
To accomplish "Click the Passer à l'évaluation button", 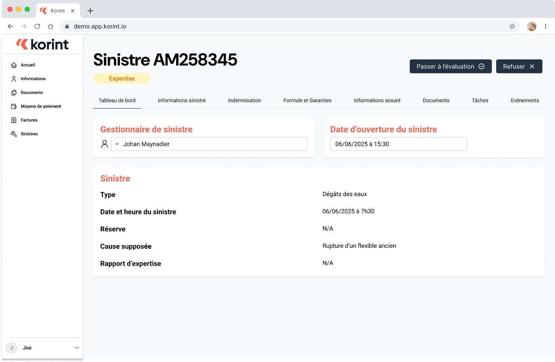I will (x=451, y=66).
